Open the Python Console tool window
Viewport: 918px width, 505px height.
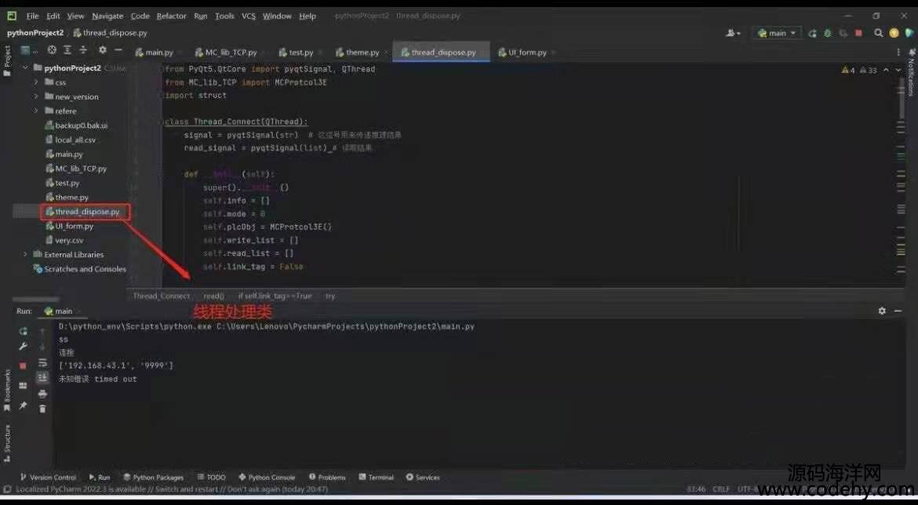267,477
